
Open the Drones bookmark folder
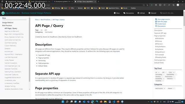(x=94, y=8)
